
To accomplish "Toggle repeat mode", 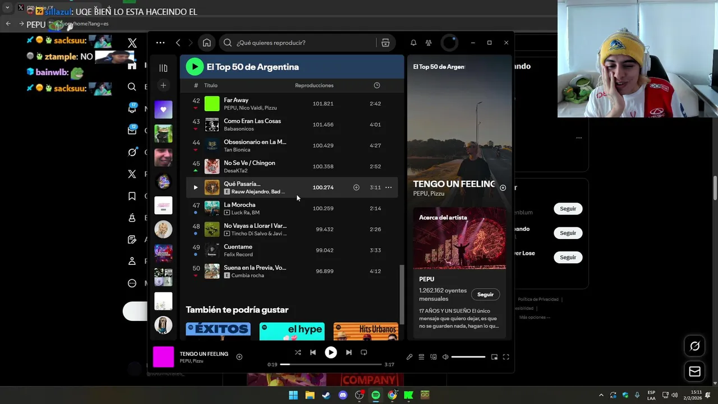I will click(x=364, y=352).
